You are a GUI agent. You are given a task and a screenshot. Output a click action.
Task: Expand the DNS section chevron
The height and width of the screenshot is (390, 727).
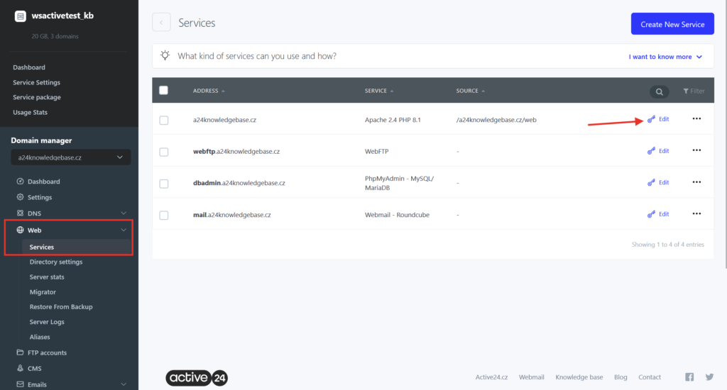124,213
